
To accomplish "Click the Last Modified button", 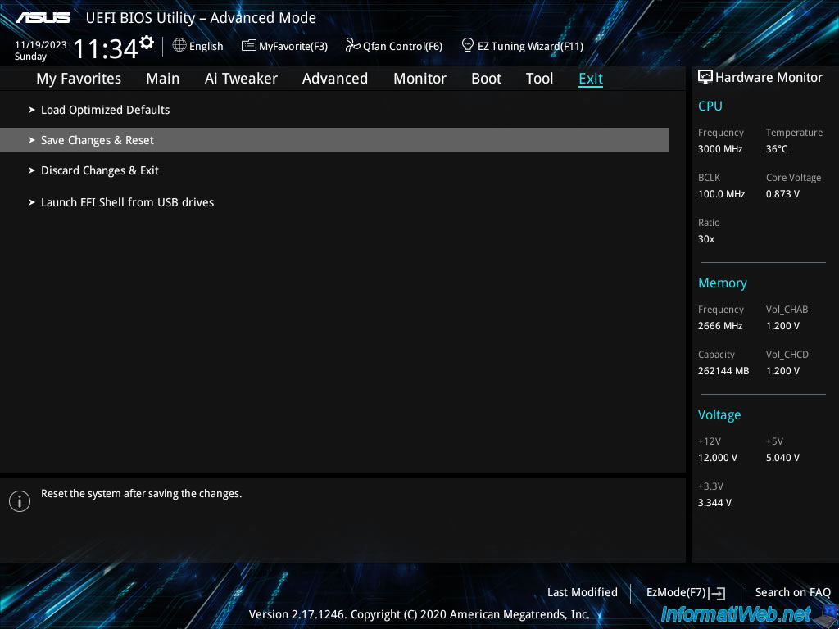I will 582,592.
